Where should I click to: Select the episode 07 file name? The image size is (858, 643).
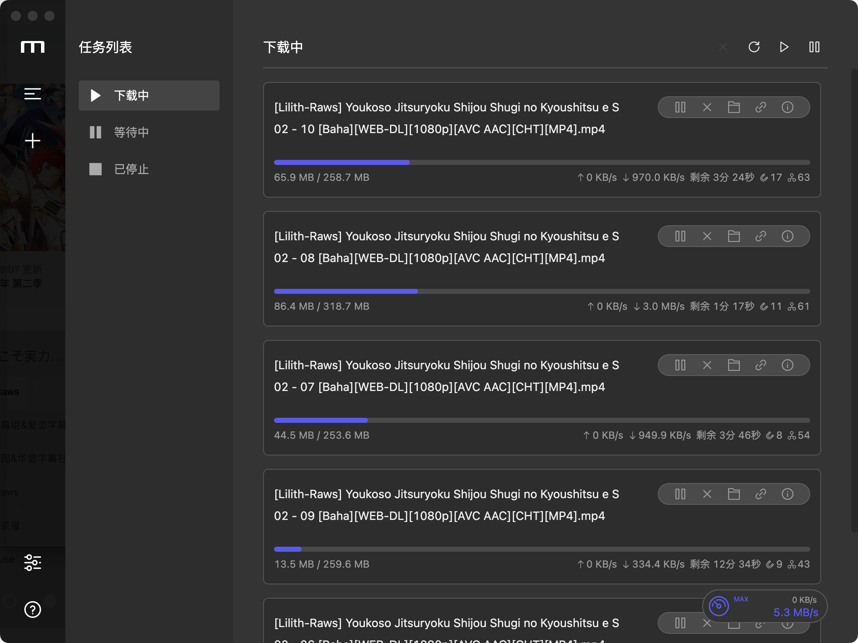pyautogui.click(x=447, y=376)
